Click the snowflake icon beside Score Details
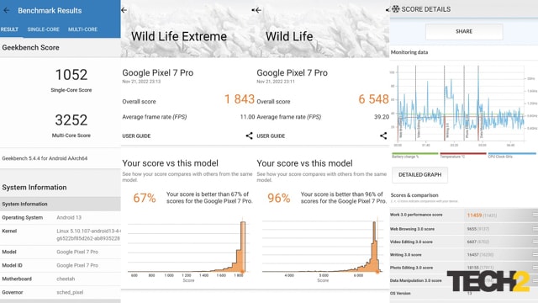The height and width of the screenshot is (303, 538). point(396,9)
